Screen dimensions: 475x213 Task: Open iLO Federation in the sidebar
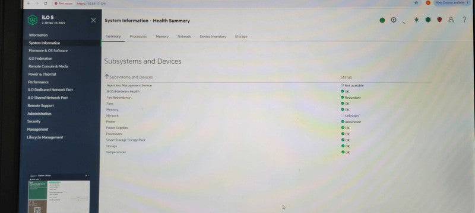tap(40, 59)
